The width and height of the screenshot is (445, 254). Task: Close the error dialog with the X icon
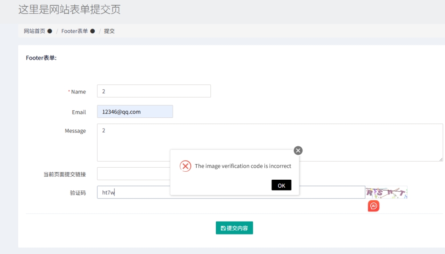coord(298,150)
